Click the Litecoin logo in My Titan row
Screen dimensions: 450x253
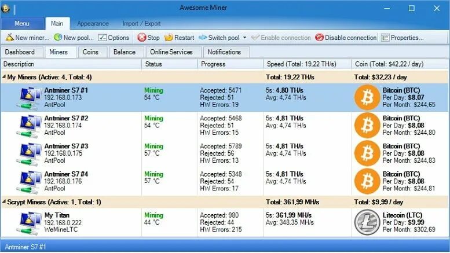367,222
